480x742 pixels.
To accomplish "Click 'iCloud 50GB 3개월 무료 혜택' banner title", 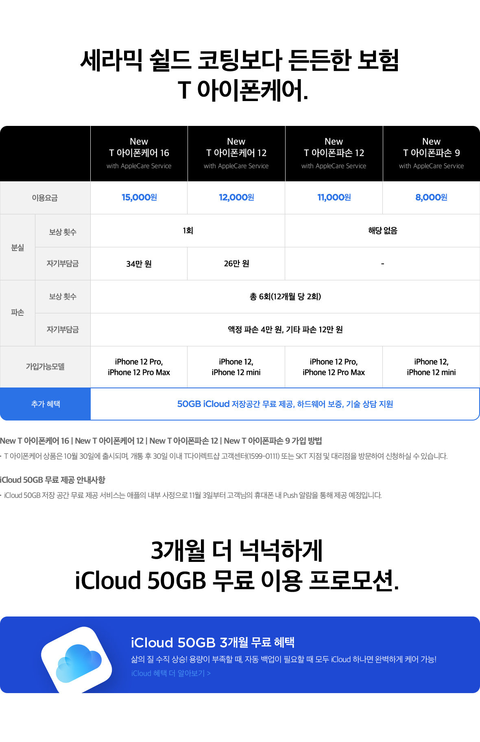I will tap(213, 643).
